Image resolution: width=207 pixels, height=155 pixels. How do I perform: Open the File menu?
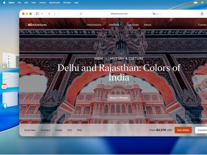tap(19, 2)
